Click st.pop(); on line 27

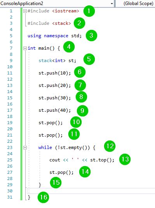[61, 172]
